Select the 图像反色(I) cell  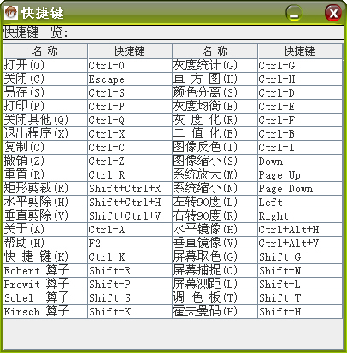point(215,148)
